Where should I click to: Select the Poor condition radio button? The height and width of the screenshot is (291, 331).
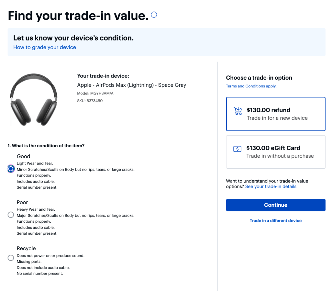click(x=11, y=215)
